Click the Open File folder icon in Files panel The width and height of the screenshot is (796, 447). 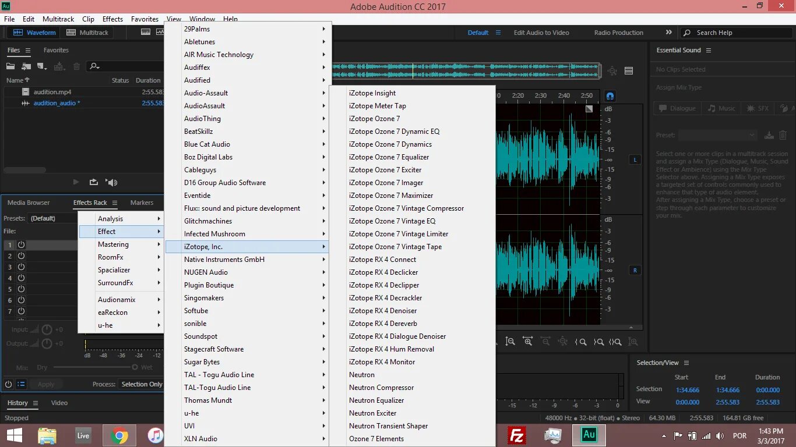pyautogui.click(x=10, y=66)
